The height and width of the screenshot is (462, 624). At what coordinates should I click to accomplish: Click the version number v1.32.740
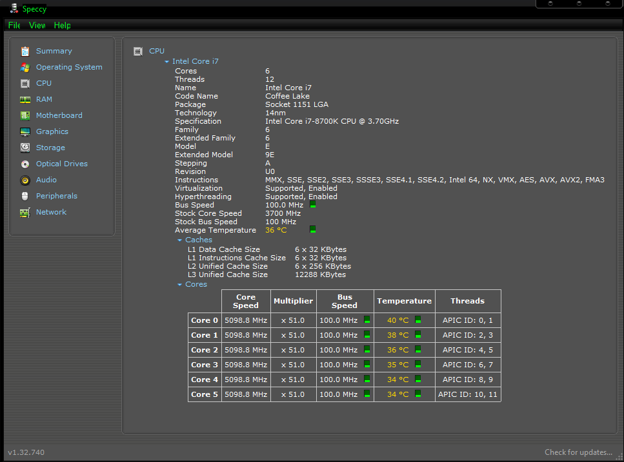pyautogui.click(x=26, y=452)
